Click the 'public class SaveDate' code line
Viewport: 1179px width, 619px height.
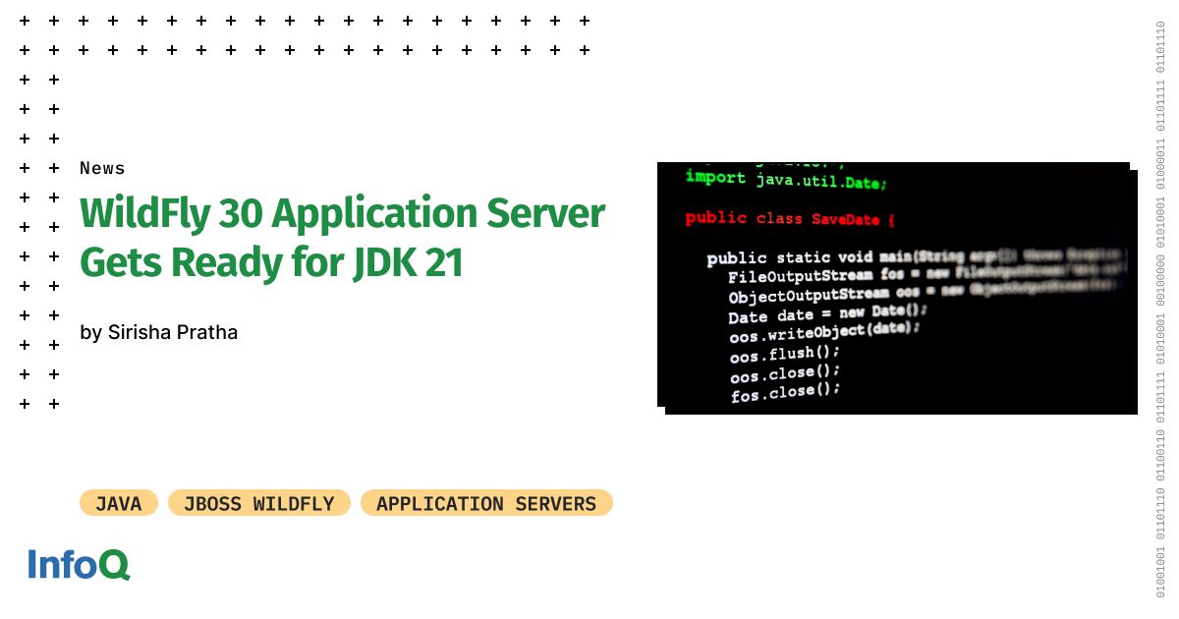click(790, 218)
